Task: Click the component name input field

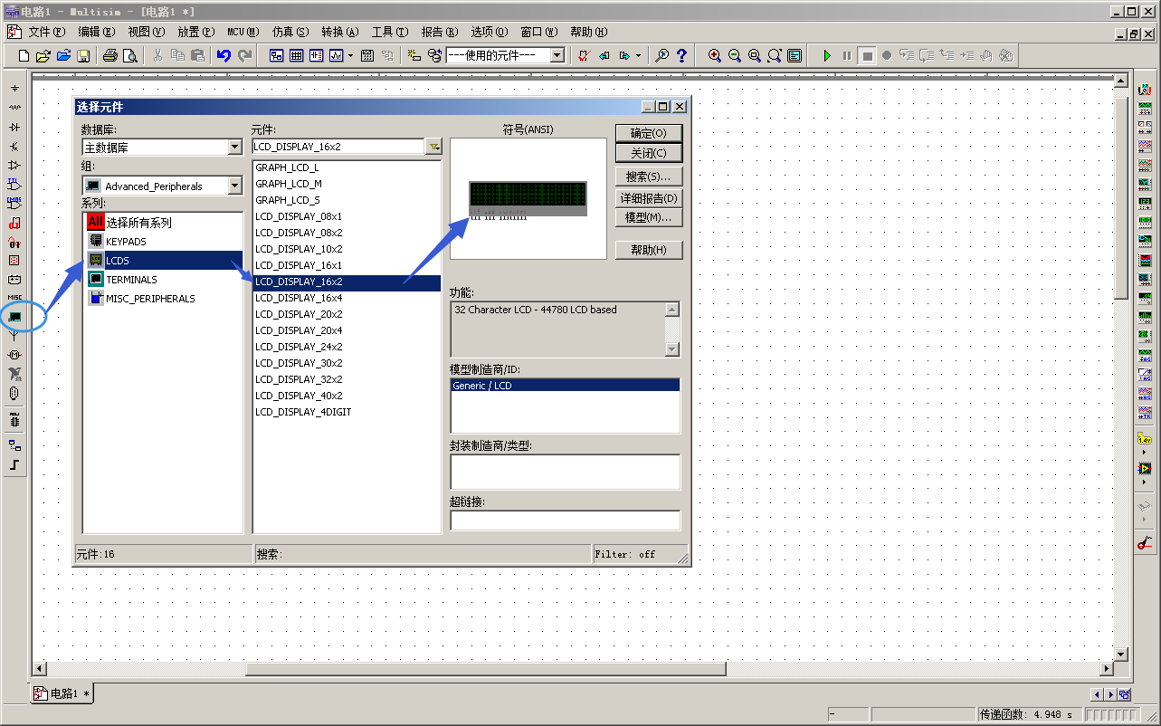Action: click(338, 147)
